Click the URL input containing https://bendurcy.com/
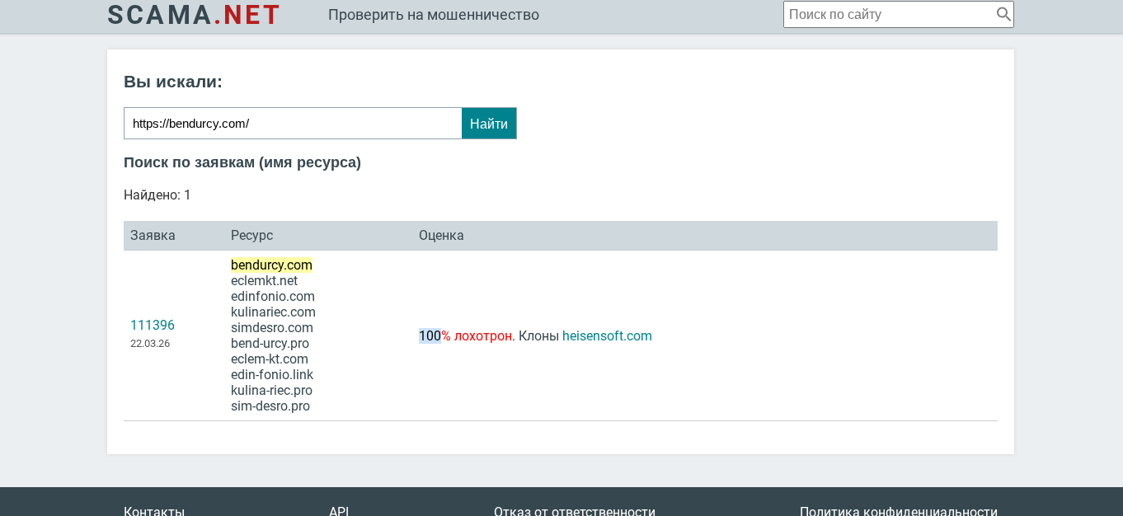 tap(292, 124)
